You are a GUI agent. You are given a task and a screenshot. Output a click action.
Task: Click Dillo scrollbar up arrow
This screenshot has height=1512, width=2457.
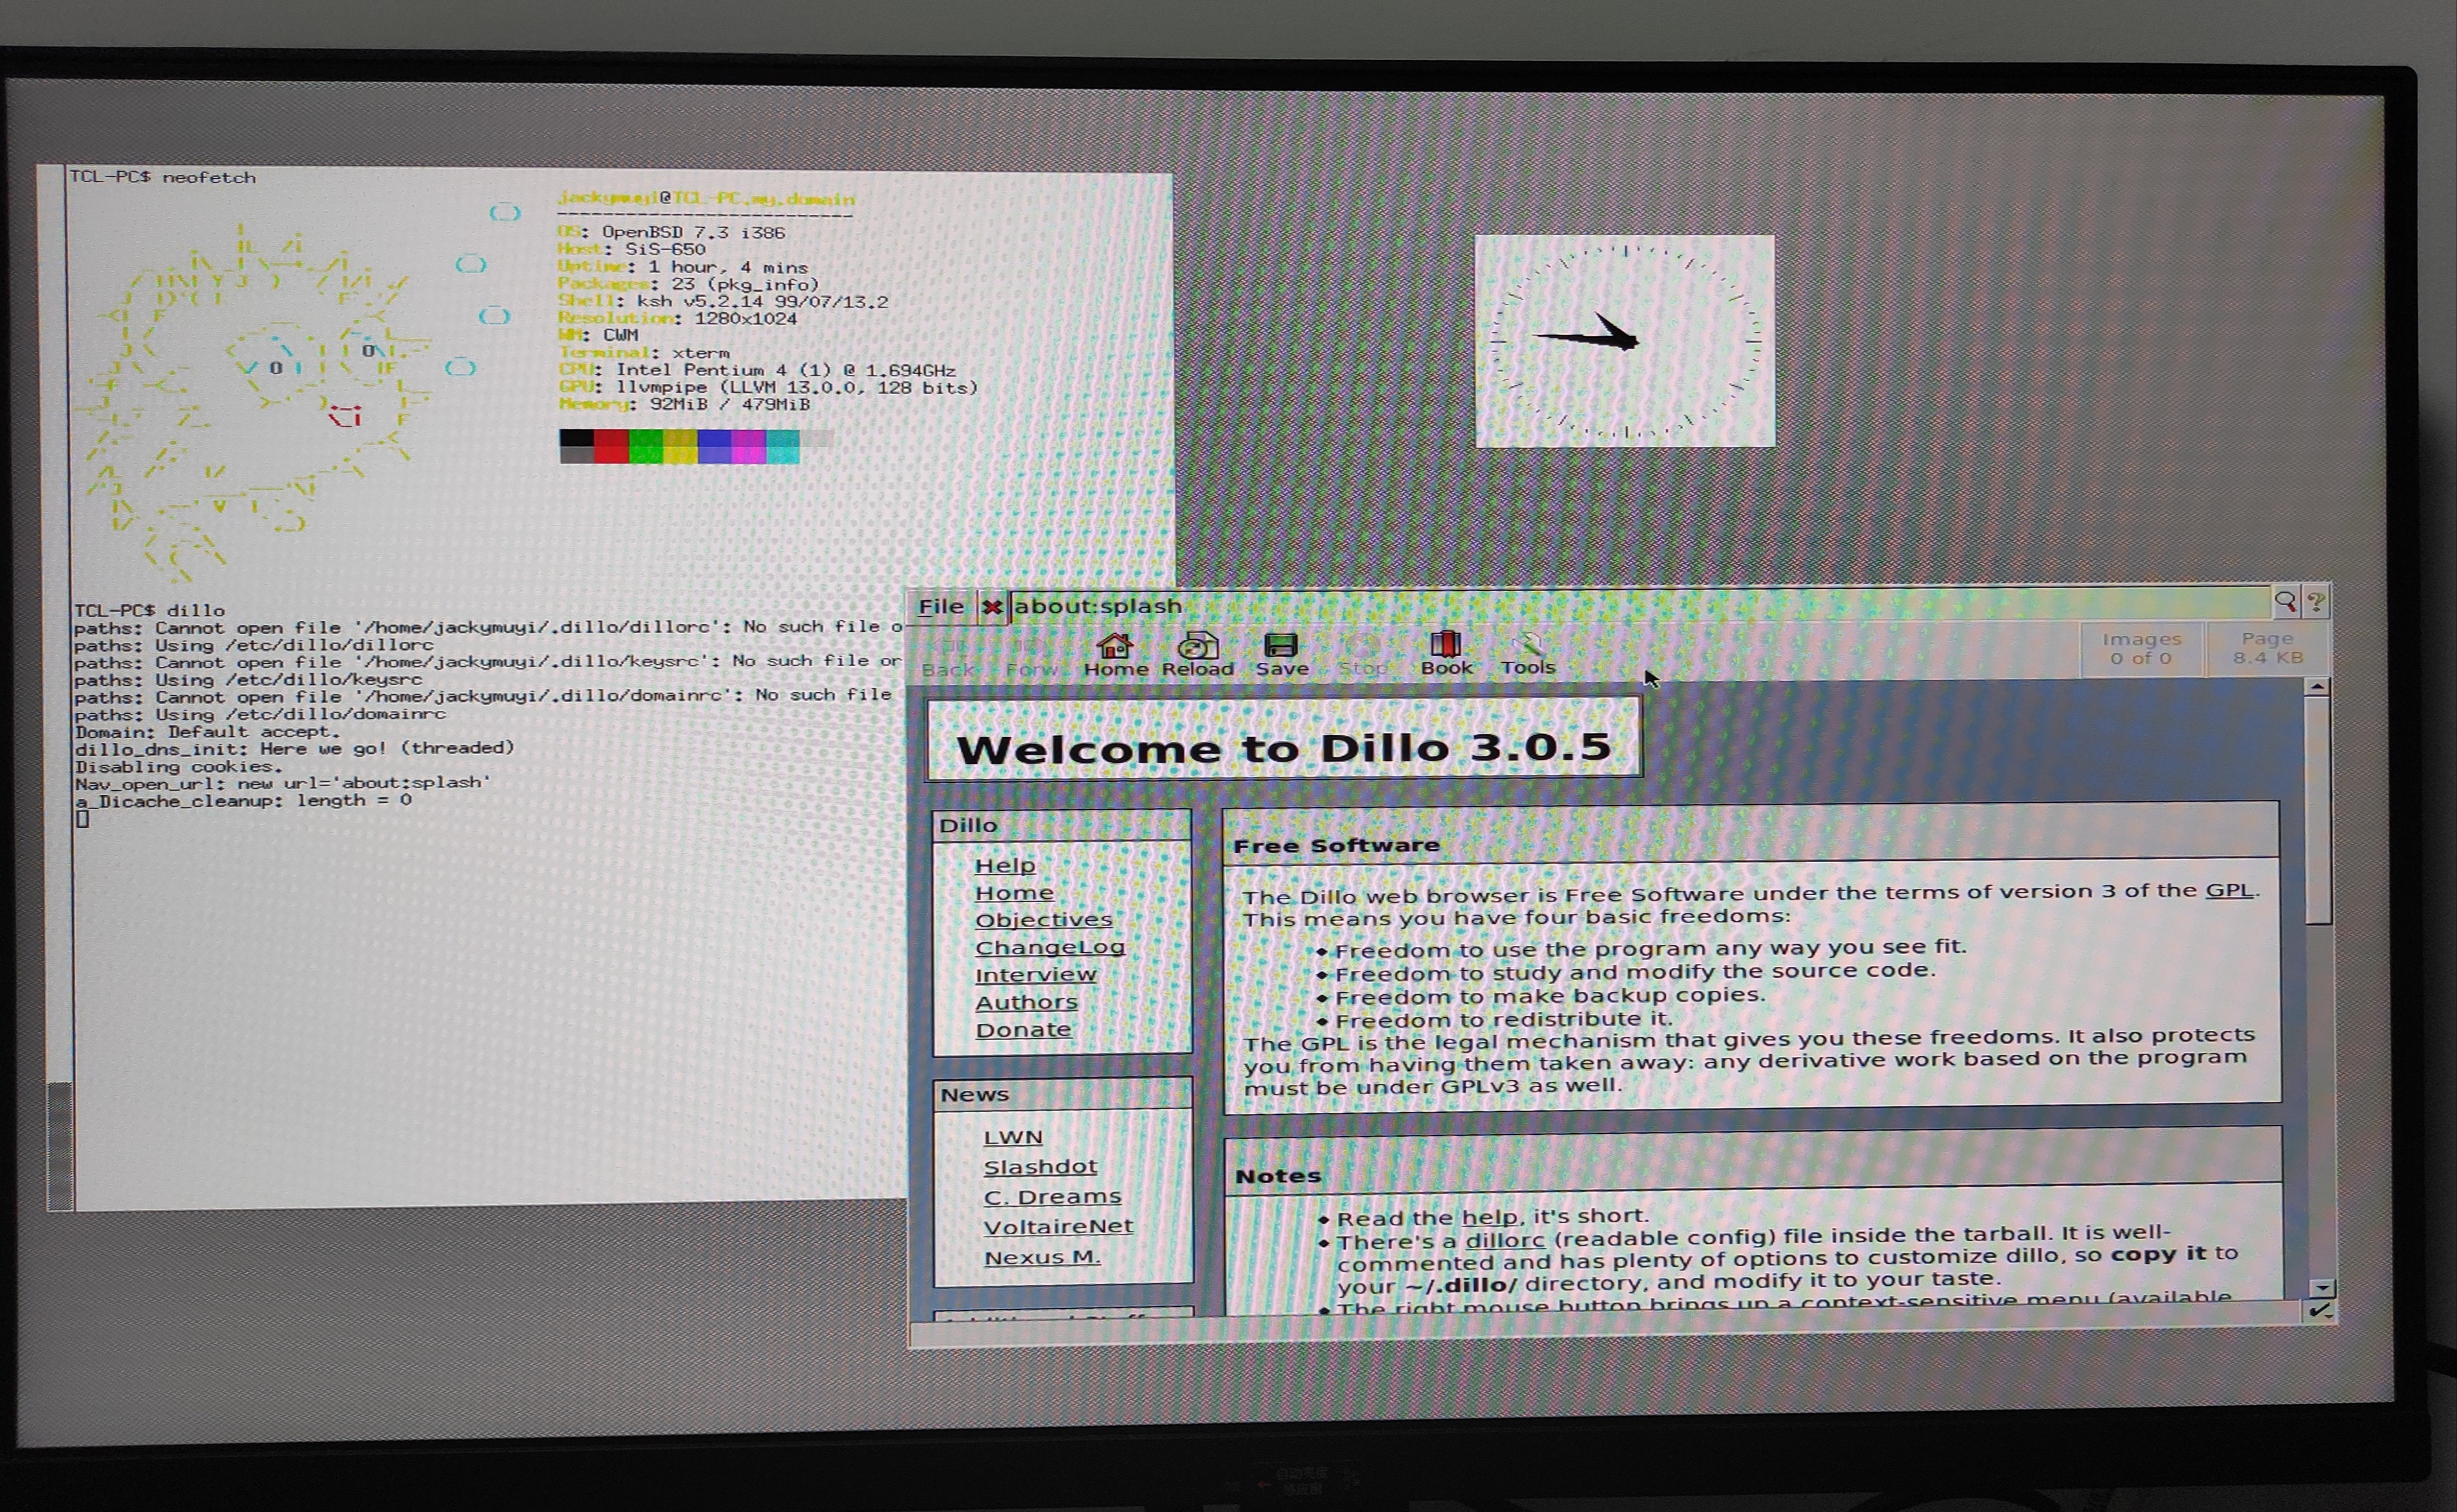click(2317, 687)
